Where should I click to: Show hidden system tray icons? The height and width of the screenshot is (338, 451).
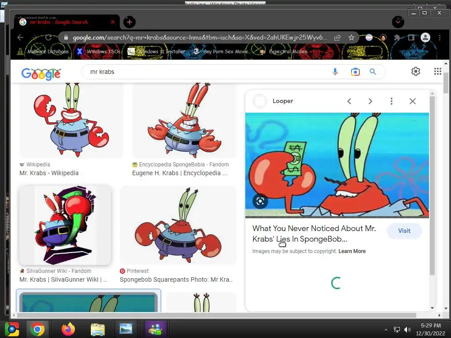point(386,330)
